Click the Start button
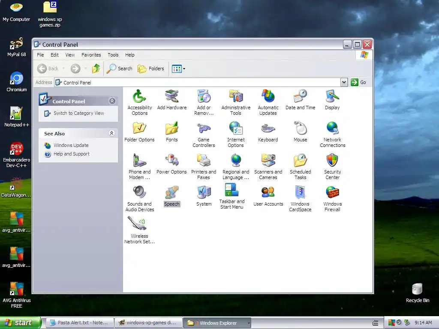 [20, 323]
